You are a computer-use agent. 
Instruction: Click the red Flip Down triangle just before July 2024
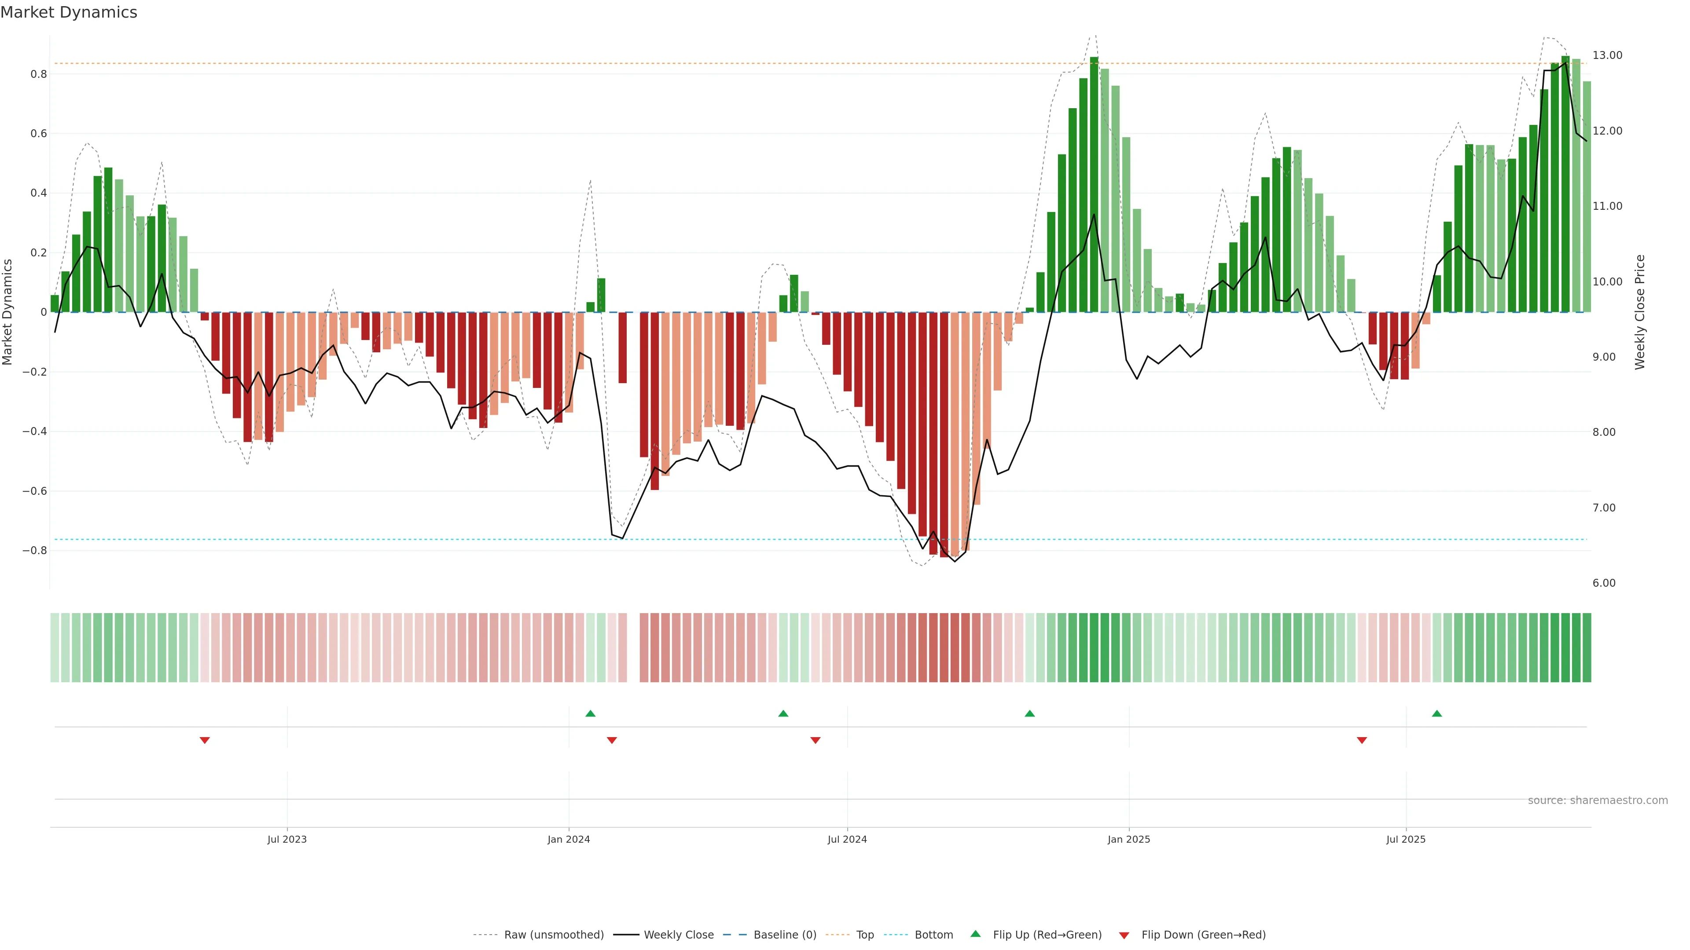pos(816,740)
